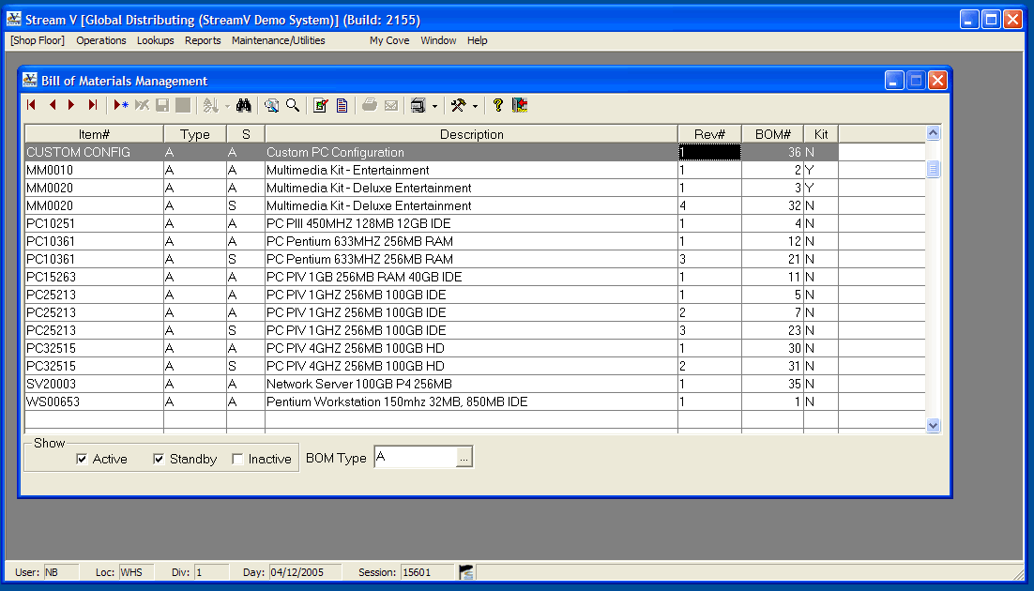Open the Maintenance/Utilities menu
Viewport: 1034px width, 591px height.
click(x=279, y=40)
